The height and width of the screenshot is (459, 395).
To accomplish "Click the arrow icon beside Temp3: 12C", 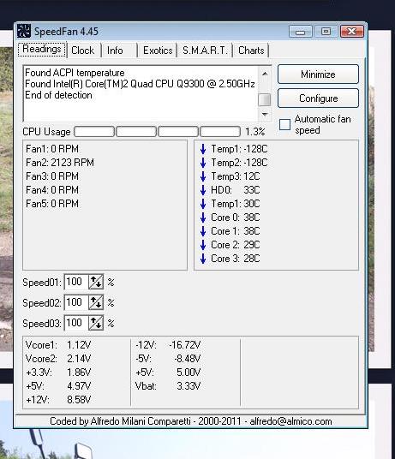I will 203,176.
